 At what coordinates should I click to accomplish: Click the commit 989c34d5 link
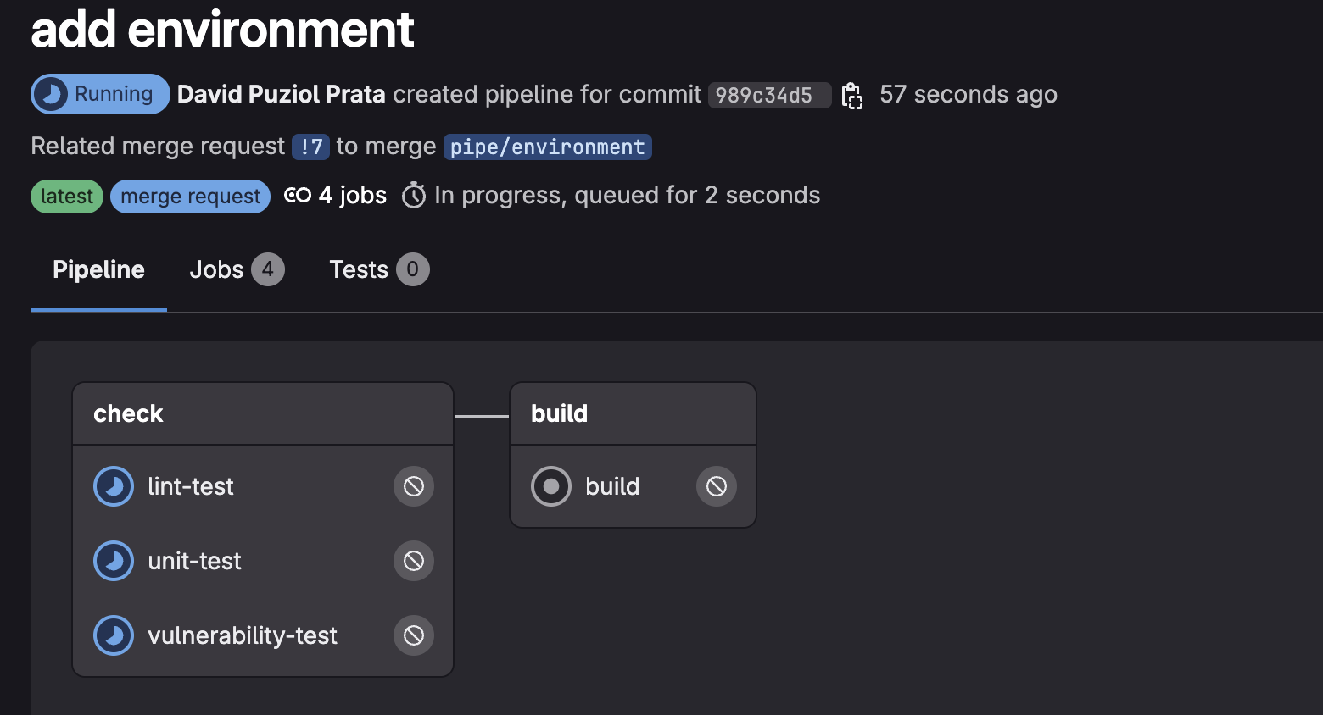pos(768,95)
